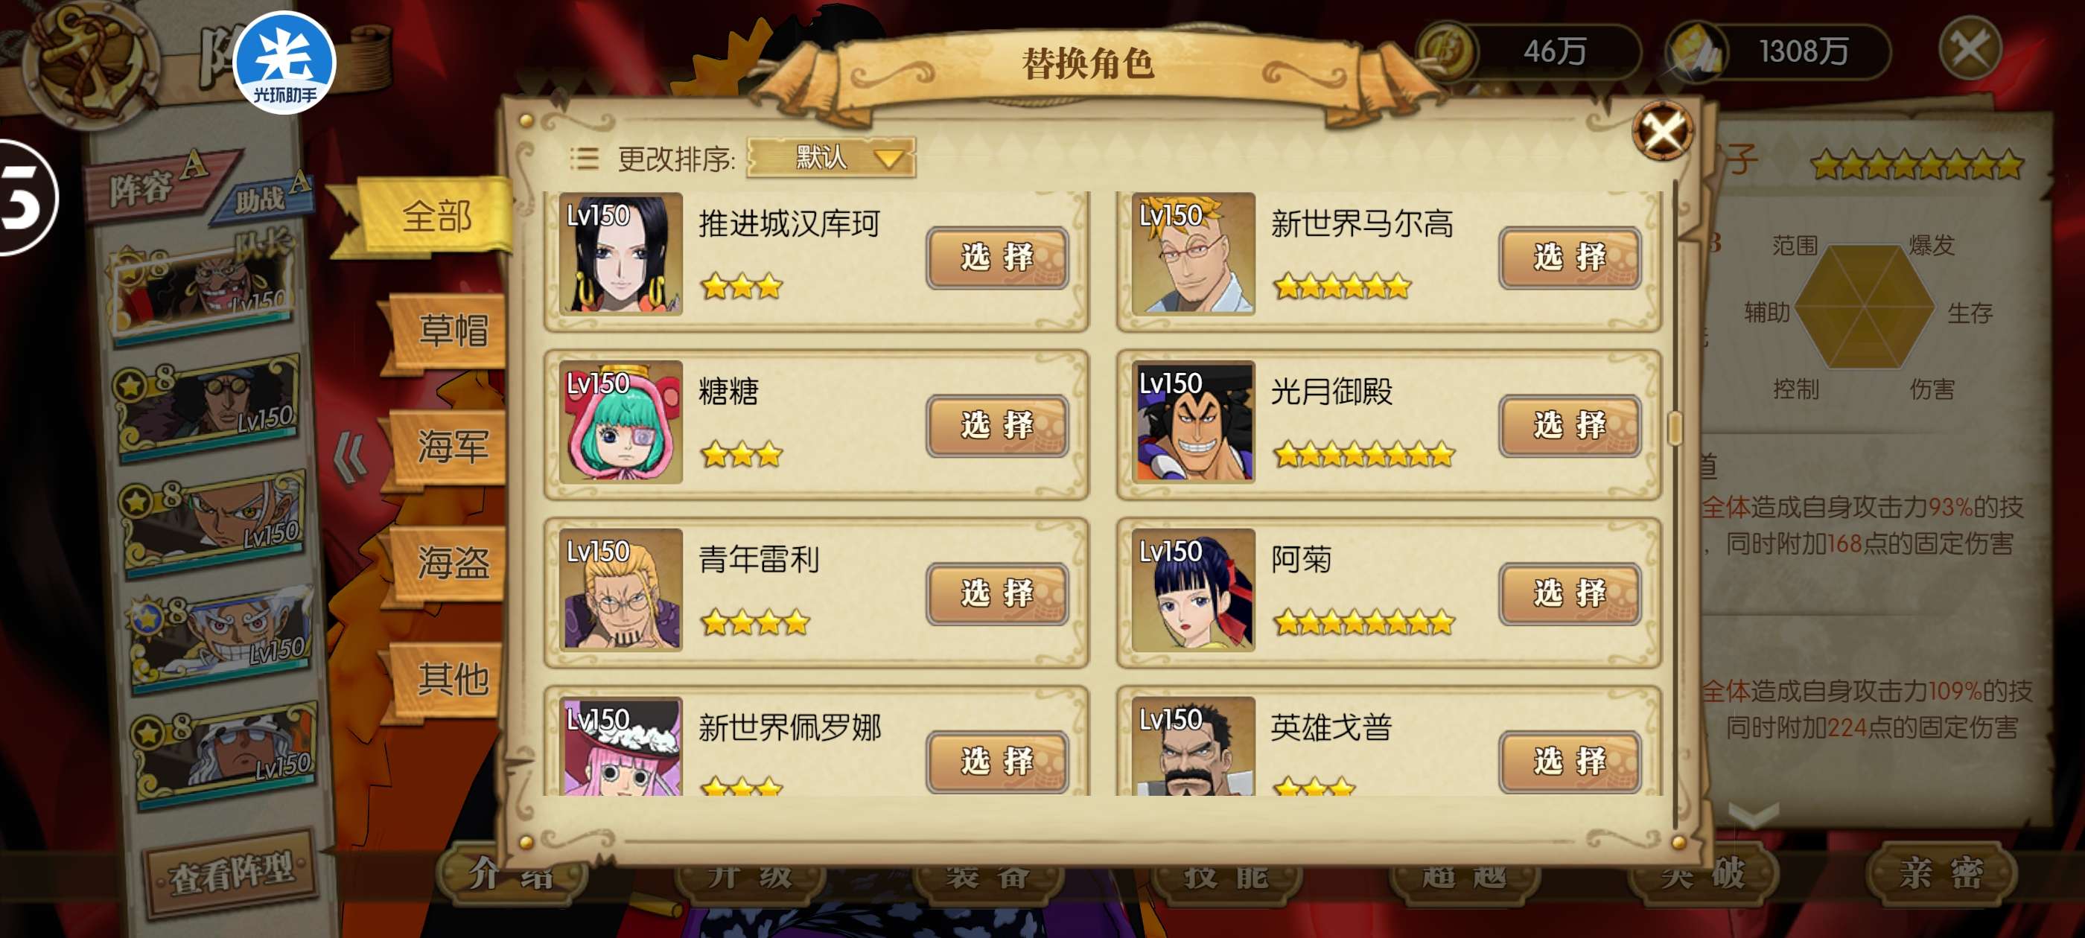Click the character list scrollbar handle
2085x938 pixels.
coord(1675,428)
